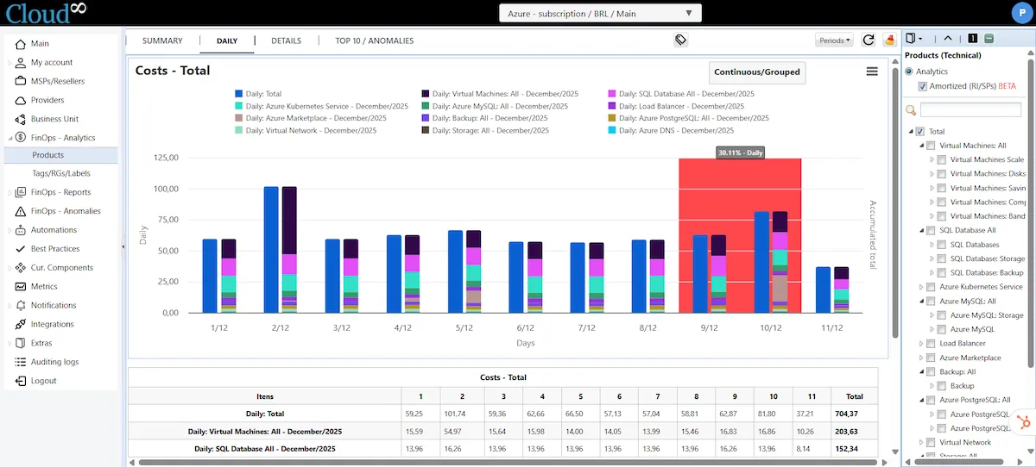Check Virtual Machines: All checkbox
Viewport: 1036px width, 467px height.
tap(931, 146)
